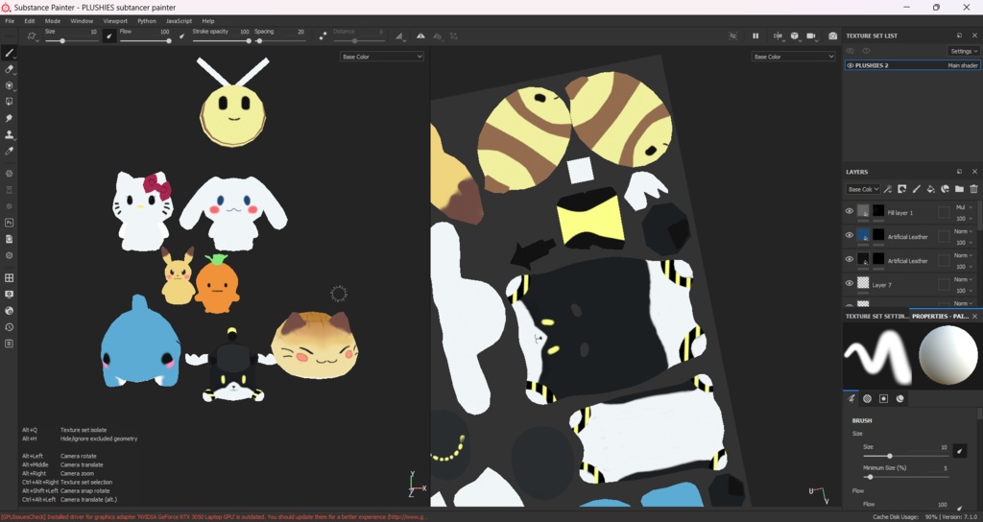The image size is (983, 522).
Task: Change Fill layer 1 Mul blending mode
Action: pyautogui.click(x=964, y=207)
